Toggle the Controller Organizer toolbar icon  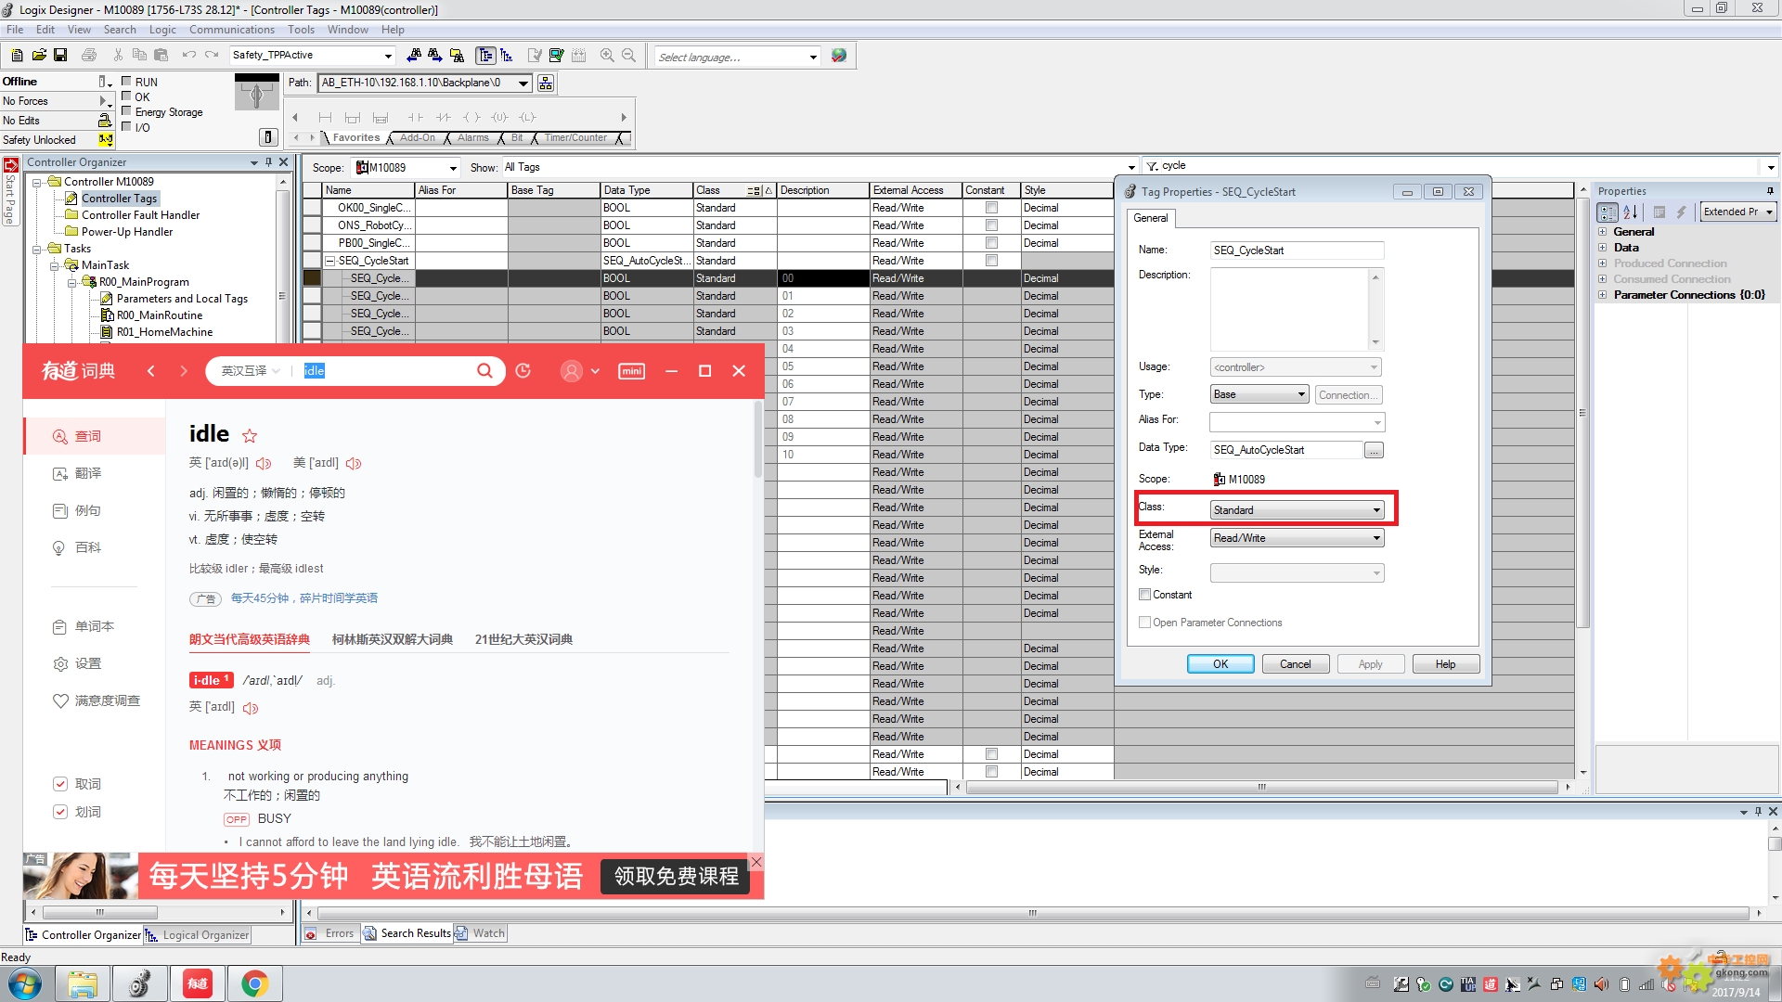point(485,56)
